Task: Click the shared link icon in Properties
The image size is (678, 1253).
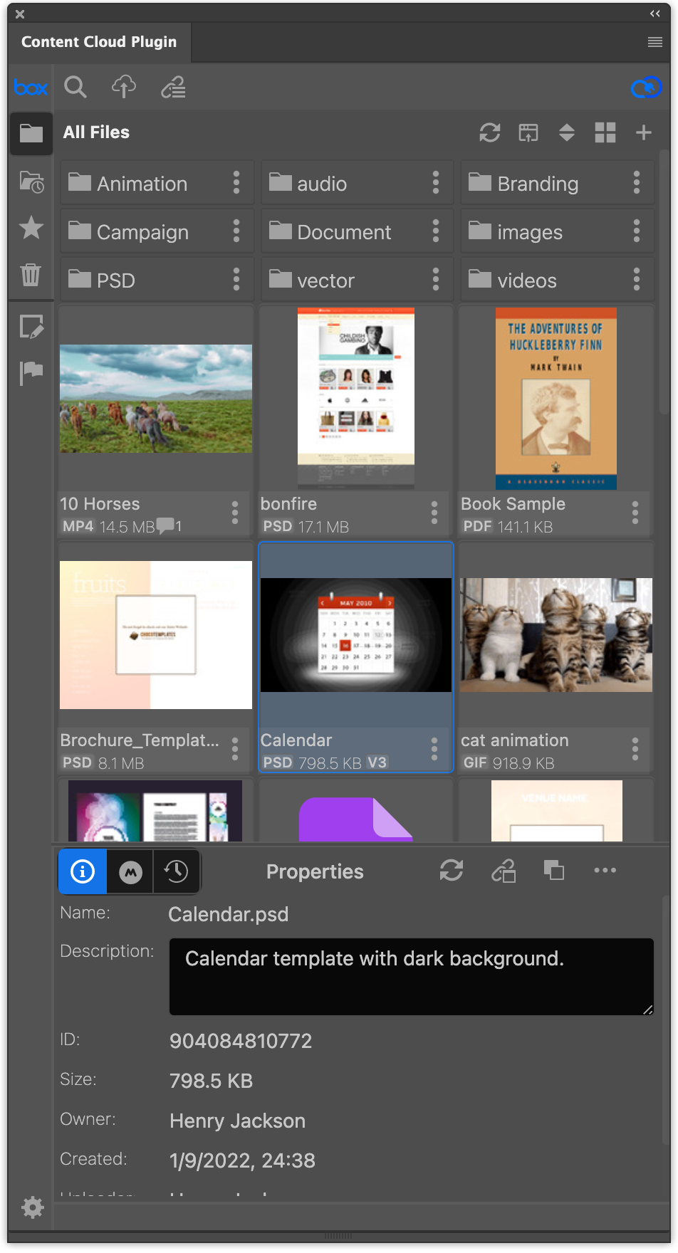Action: 504,871
